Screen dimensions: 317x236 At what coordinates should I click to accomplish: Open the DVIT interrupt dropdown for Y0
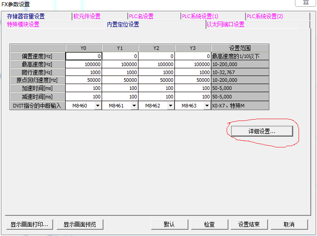tap(98, 106)
